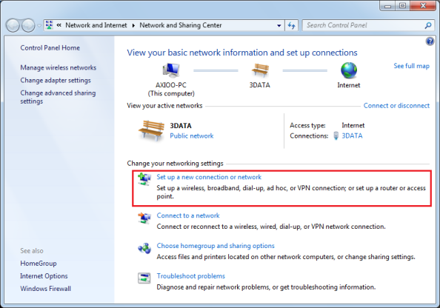Click the wireless signal icon beside 3DATA connection
The image size is (440, 308).
pyautogui.click(x=336, y=135)
